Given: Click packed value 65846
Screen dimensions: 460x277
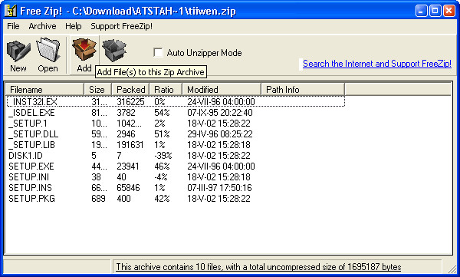Looking at the screenshot, I should [x=128, y=188].
